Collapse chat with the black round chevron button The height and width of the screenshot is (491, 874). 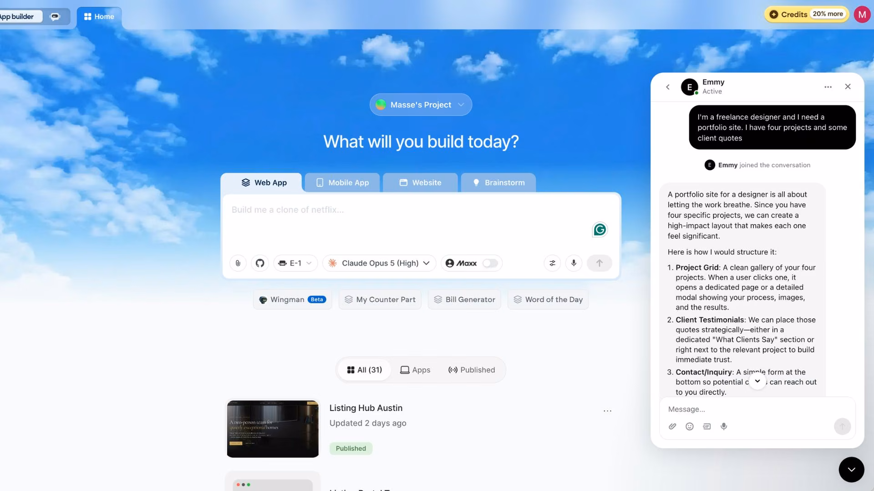coord(851,470)
